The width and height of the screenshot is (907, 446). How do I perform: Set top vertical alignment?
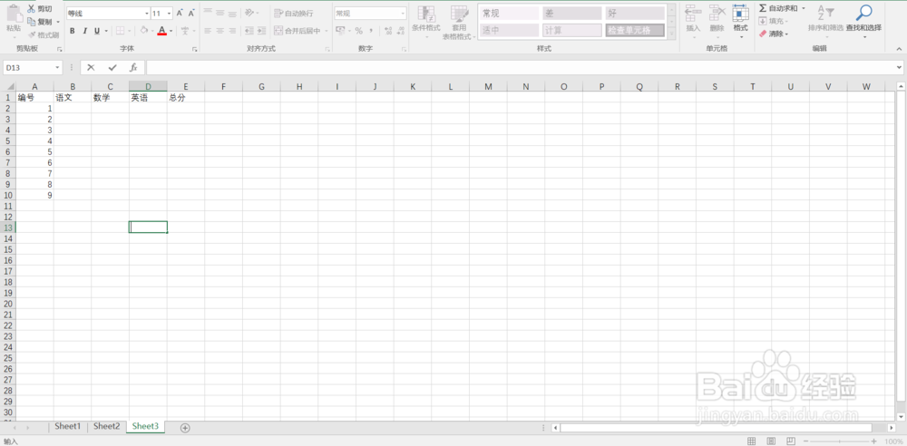[207, 13]
